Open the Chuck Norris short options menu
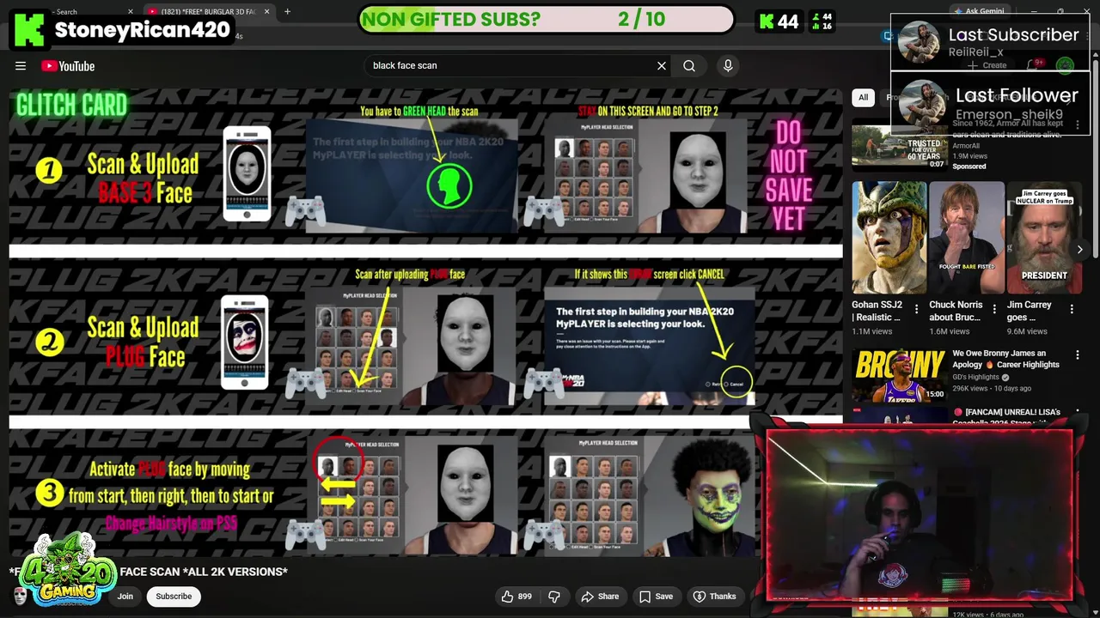 click(x=994, y=309)
